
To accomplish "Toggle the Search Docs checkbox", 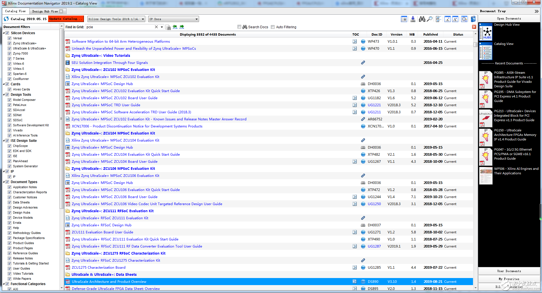I will [x=239, y=27].
